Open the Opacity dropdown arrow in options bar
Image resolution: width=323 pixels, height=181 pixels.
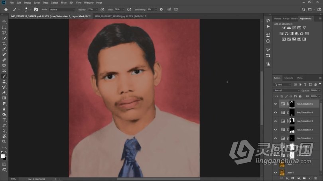click(96, 10)
